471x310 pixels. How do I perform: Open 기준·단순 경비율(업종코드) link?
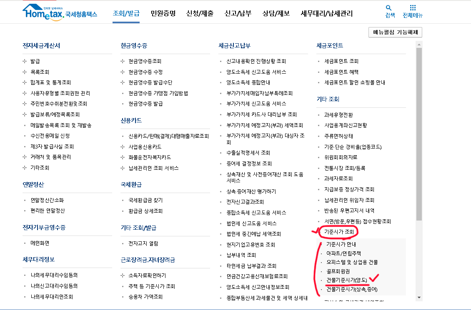click(353, 147)
